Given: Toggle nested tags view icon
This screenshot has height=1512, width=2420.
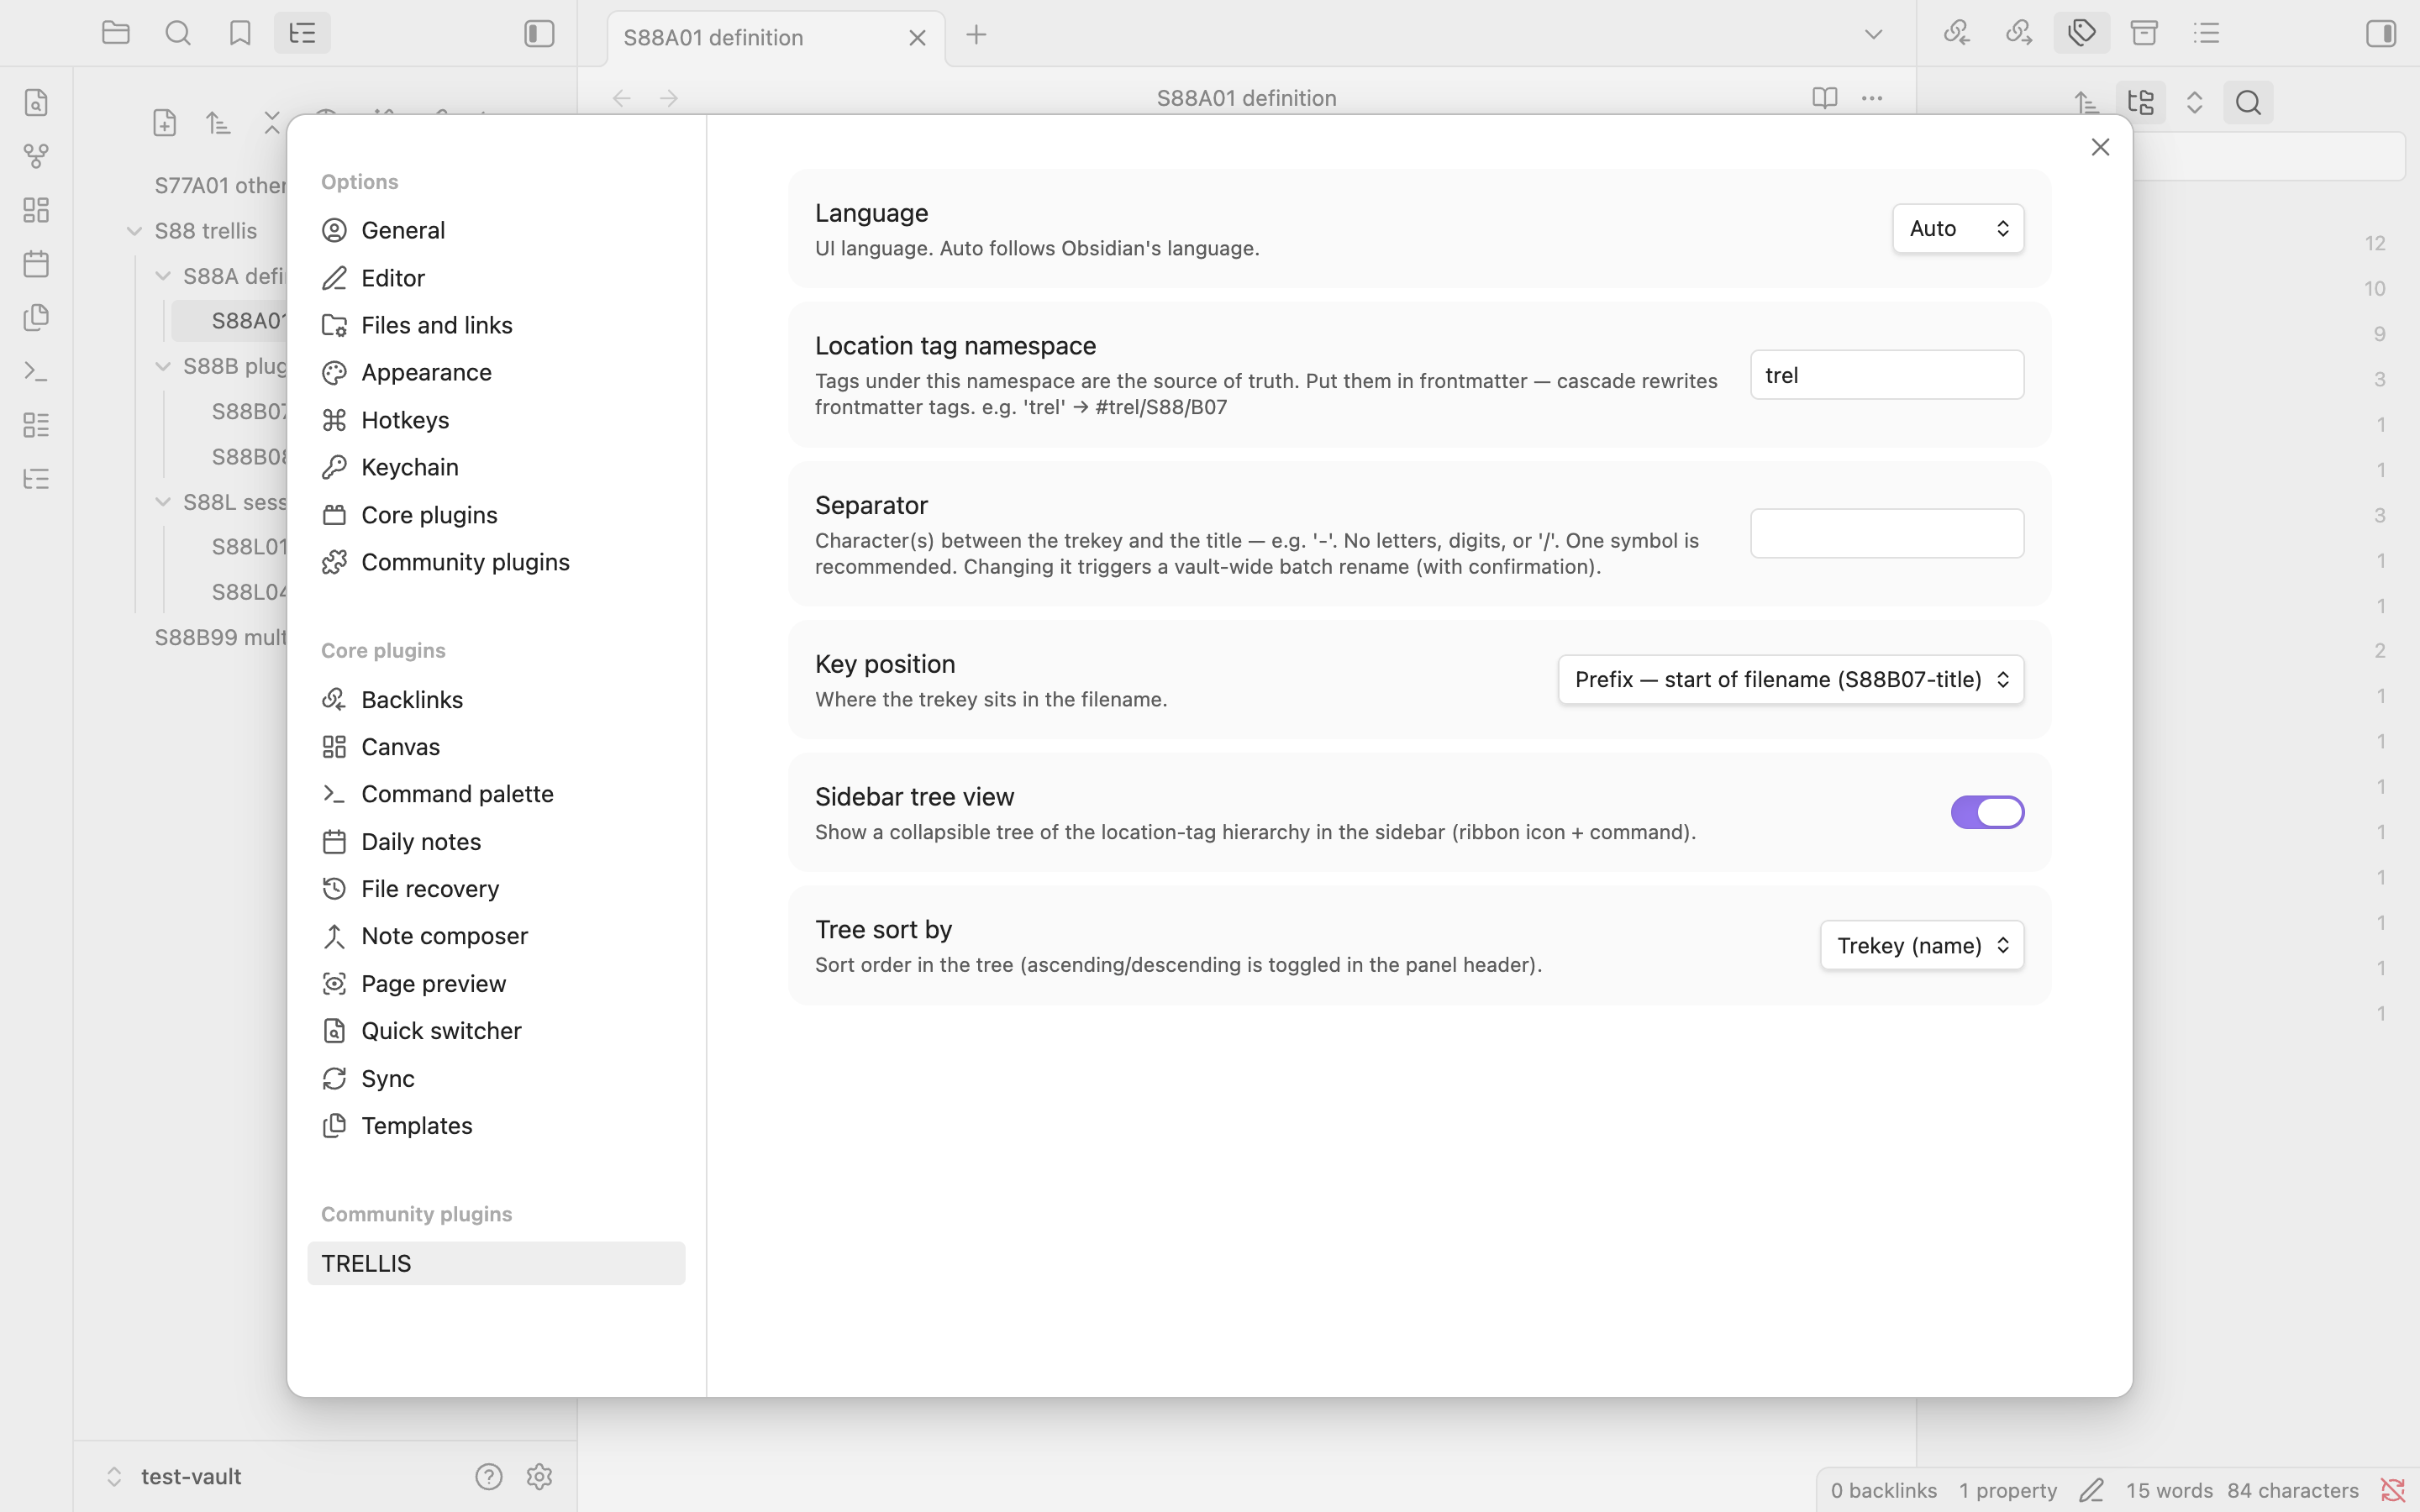Looking at the screenshot, I should point(2140,102).
